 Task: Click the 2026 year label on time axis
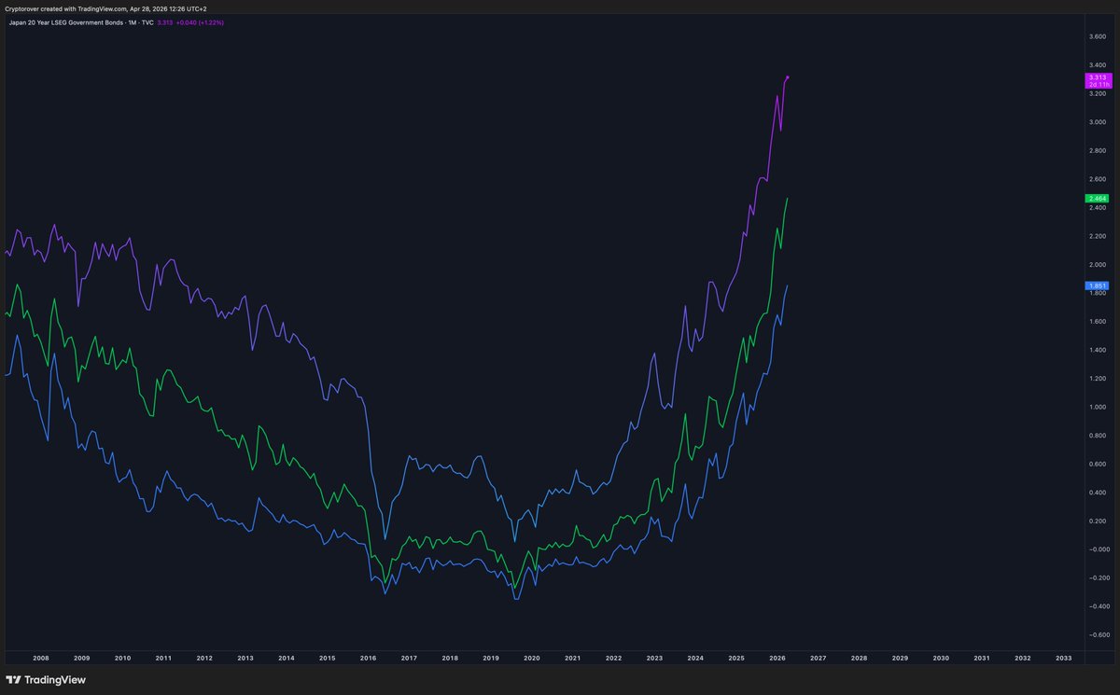click(x=777, y=658)
